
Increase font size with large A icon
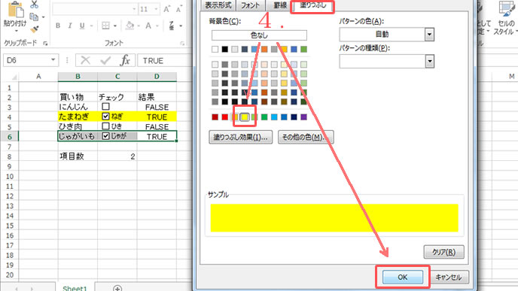point(167,9)
